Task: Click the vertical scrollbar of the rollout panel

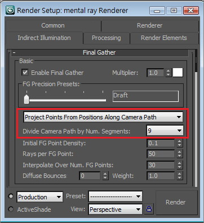Action: (196, 118)
